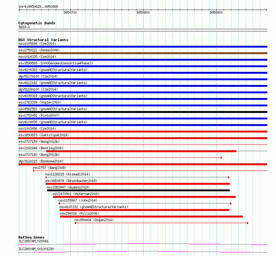Open nsv4562593 gnomAD variant label
The height and width of the screenshot is (256, 276).
pos(53,109)
